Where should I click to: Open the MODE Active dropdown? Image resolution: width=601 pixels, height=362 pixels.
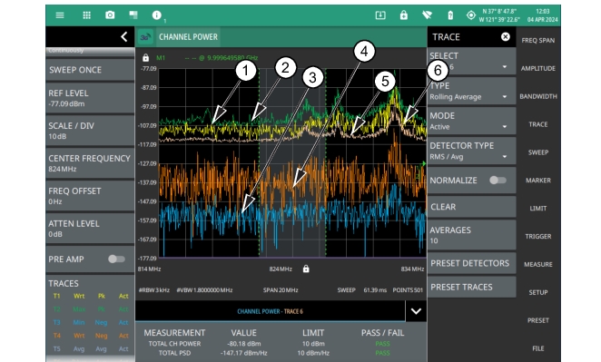coord(471,121)
